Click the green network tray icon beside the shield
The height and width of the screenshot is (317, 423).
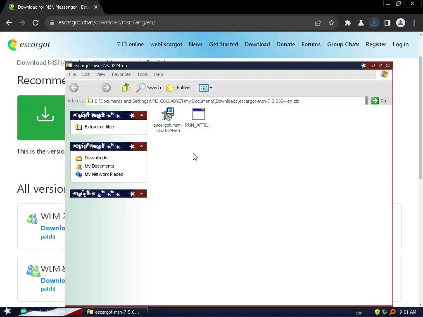tap(385, 312)
